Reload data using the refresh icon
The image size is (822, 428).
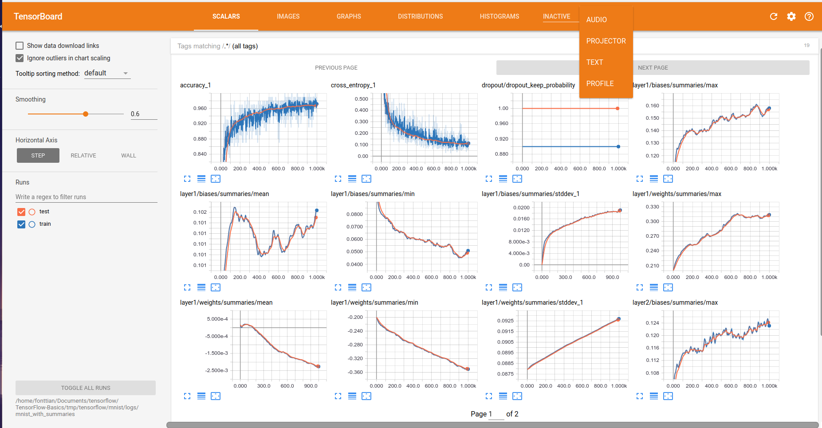(773, 16)
